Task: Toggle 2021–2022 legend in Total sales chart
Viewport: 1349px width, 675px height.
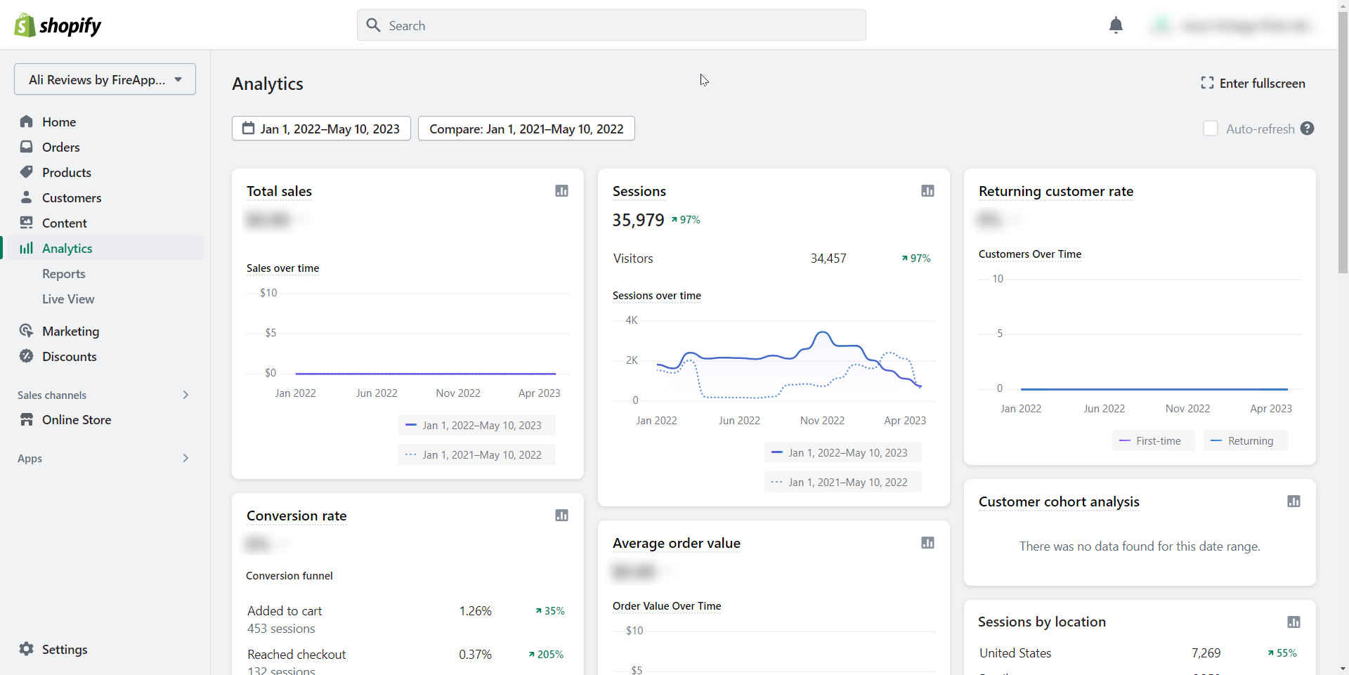Action: [476, 454]
